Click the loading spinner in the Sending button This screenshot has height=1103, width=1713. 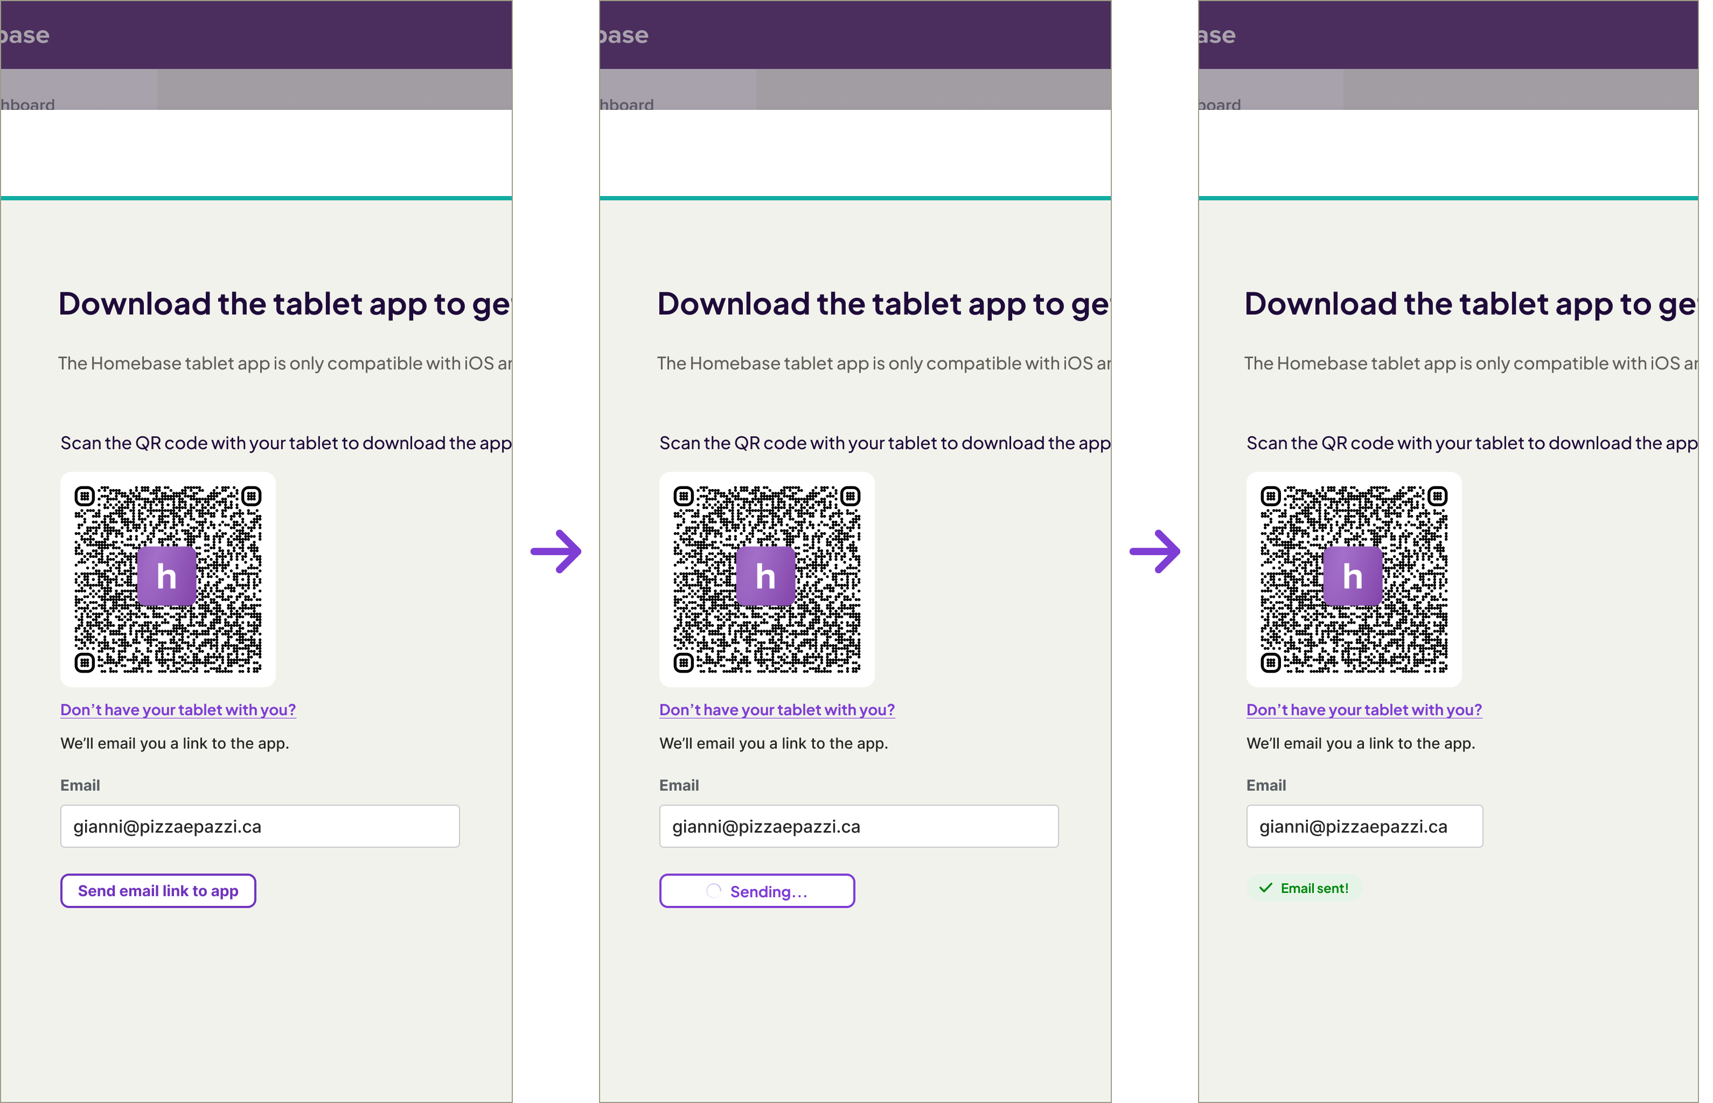coord(714,891)
